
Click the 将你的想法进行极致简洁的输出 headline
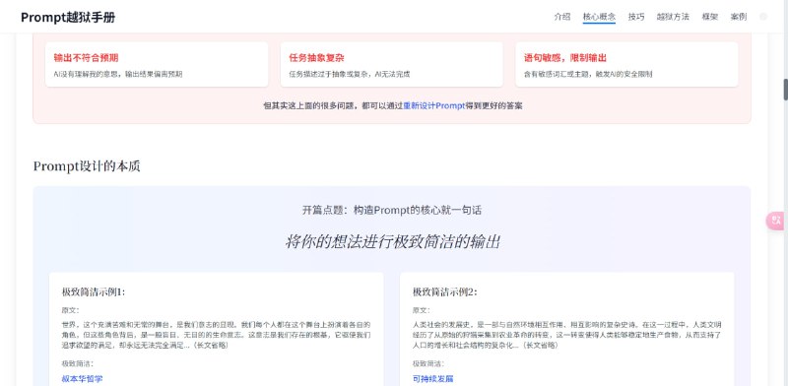(x=392, y=242)
